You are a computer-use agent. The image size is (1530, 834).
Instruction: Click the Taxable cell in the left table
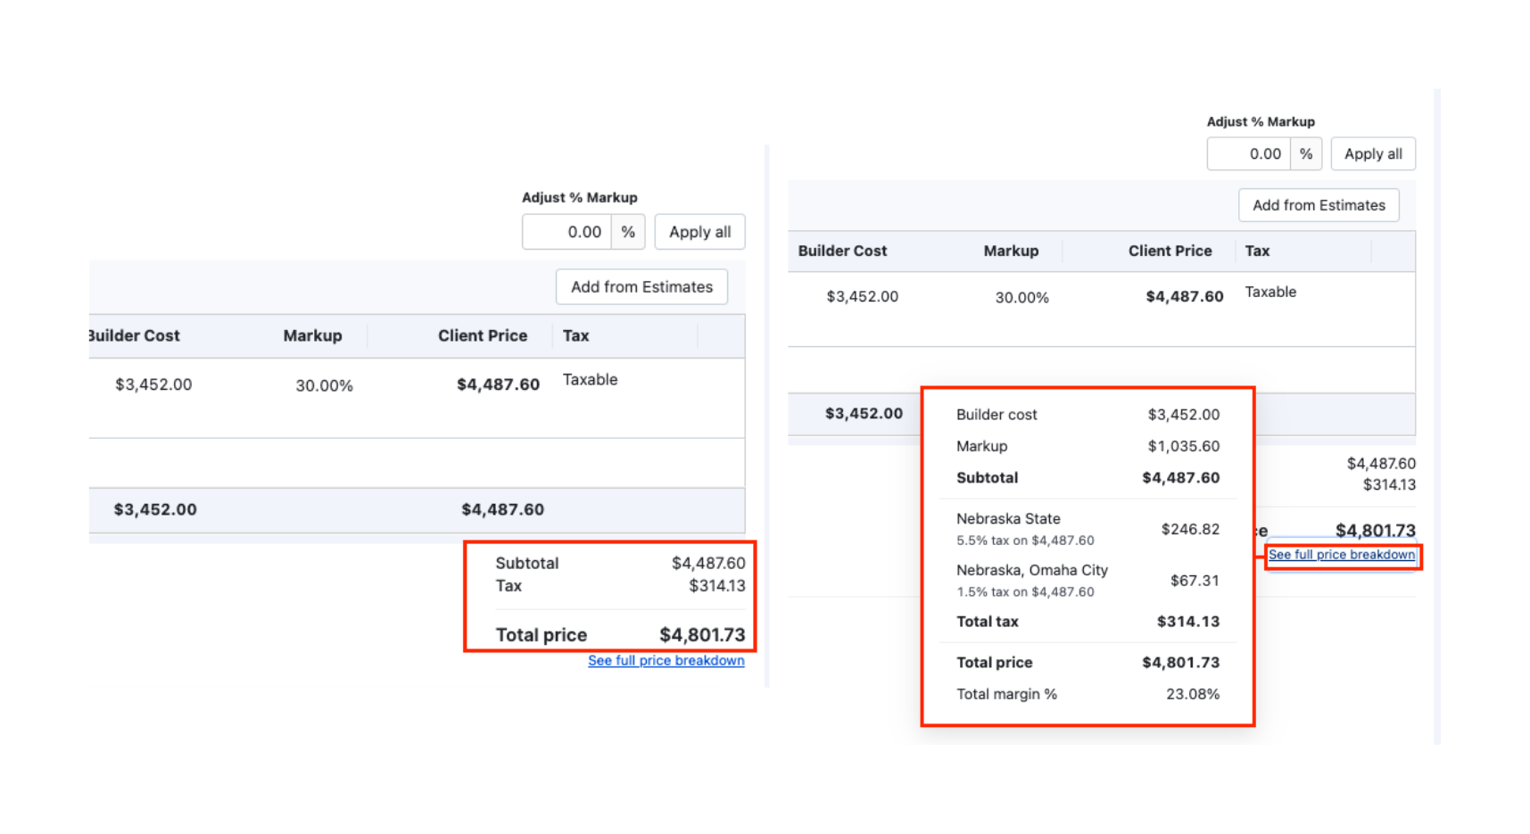(590, 379)
